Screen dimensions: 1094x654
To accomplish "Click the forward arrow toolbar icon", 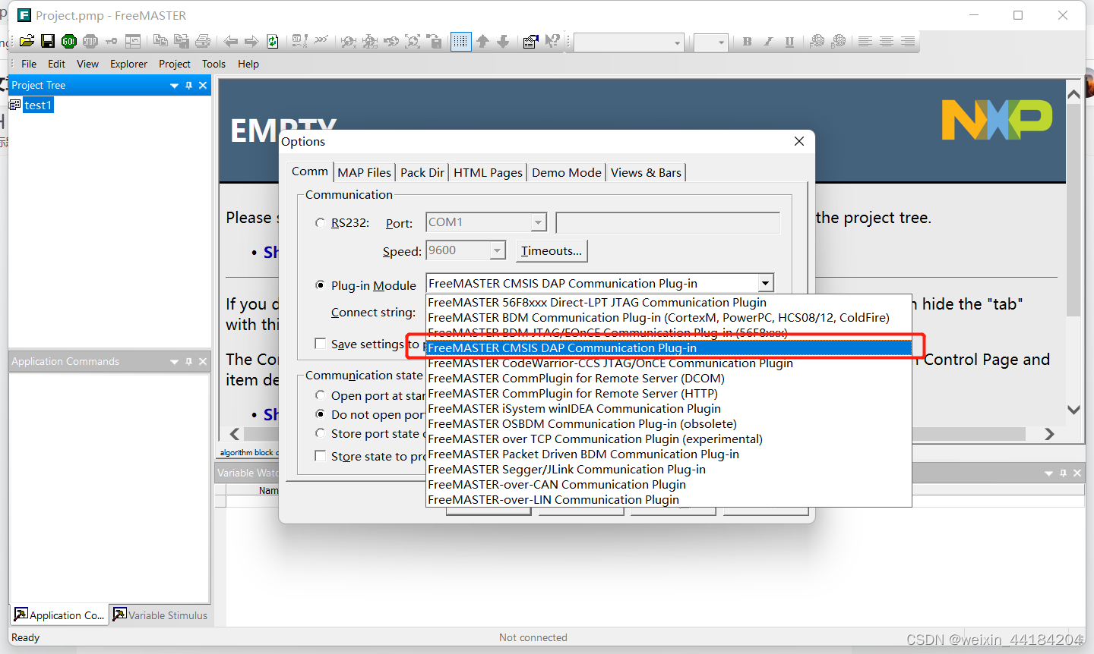I will click(251, 41).
